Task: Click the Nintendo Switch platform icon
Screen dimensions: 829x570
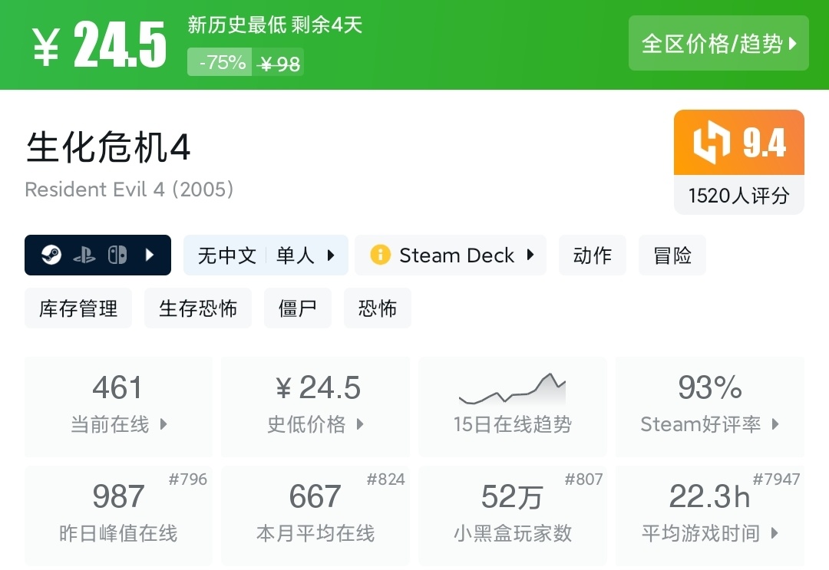Action: pos(117,255)
